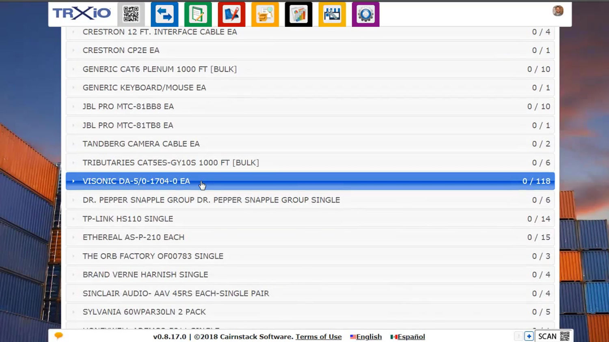Open the red book and pen icon
609x342 pixels.
(x=231, y=14)
